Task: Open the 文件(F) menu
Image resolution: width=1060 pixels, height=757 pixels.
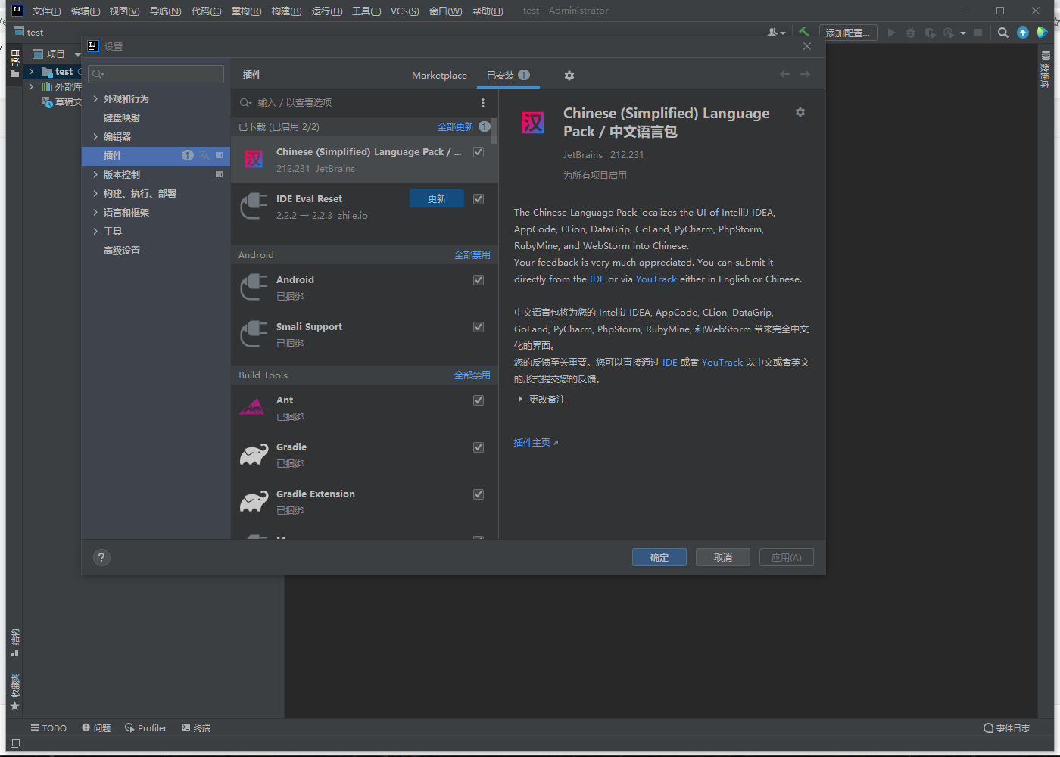Action: 47,11
